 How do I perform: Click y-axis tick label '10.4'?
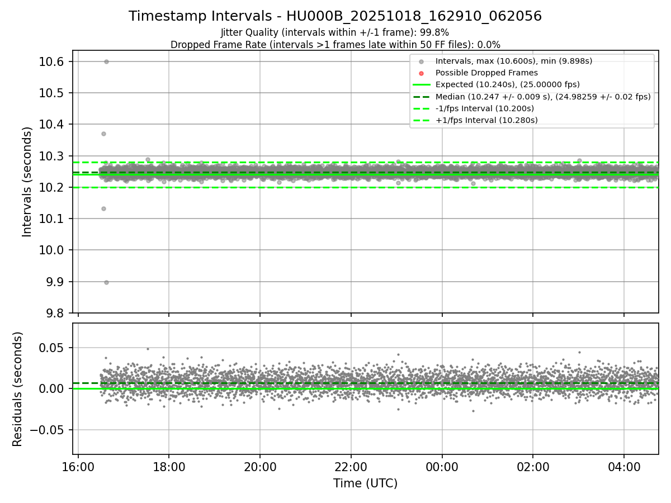coord(52,124)
